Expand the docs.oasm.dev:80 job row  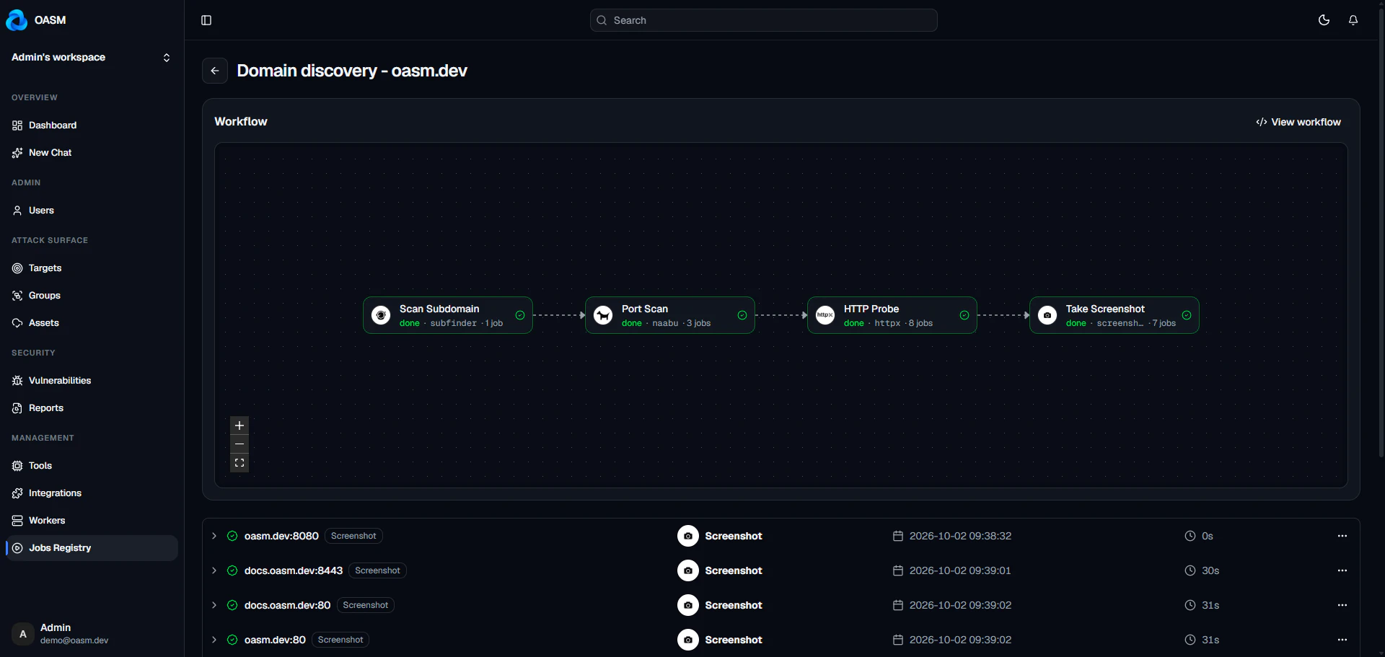tap(214, 605)
